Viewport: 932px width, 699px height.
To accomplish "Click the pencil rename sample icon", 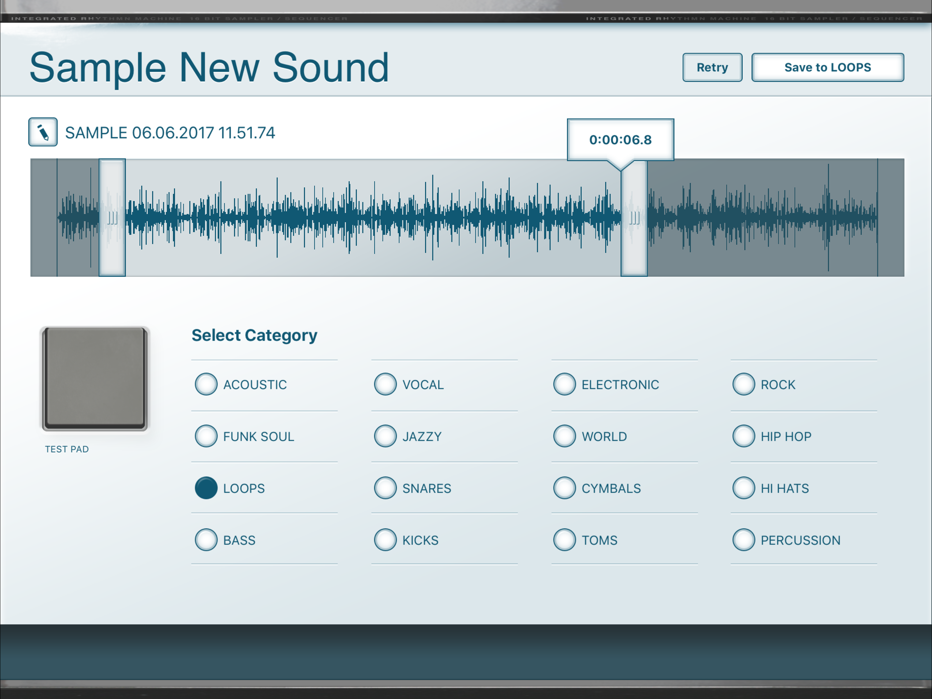I will coord(43,132).
